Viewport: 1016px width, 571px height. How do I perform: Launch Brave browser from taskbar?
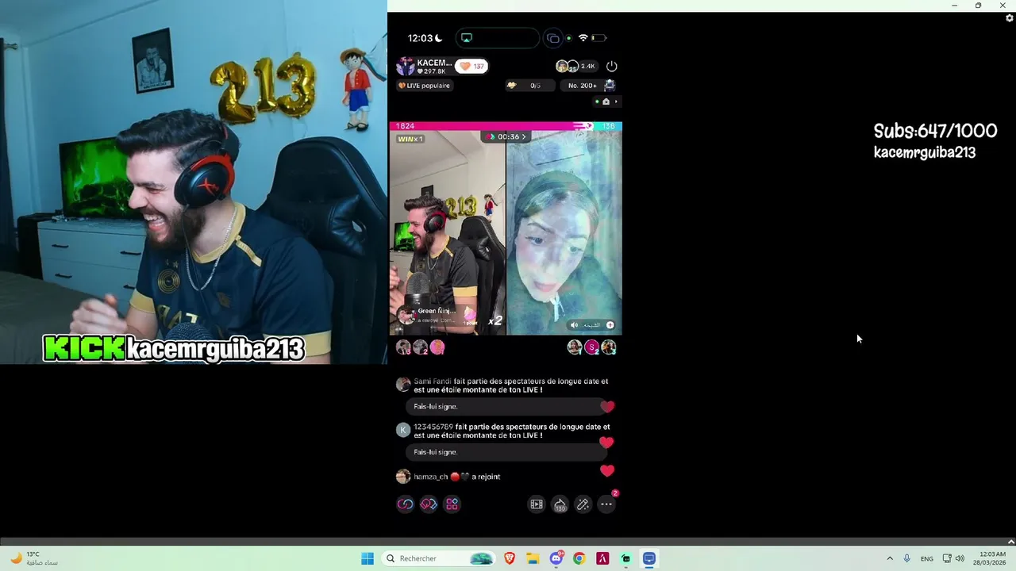[x=510, y=558]
